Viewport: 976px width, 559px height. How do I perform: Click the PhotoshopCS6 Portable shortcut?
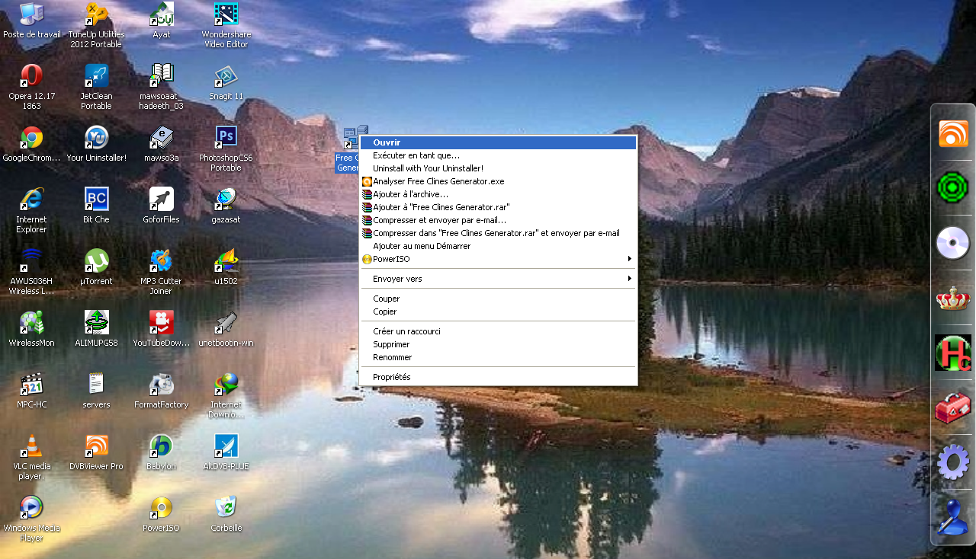226,138
